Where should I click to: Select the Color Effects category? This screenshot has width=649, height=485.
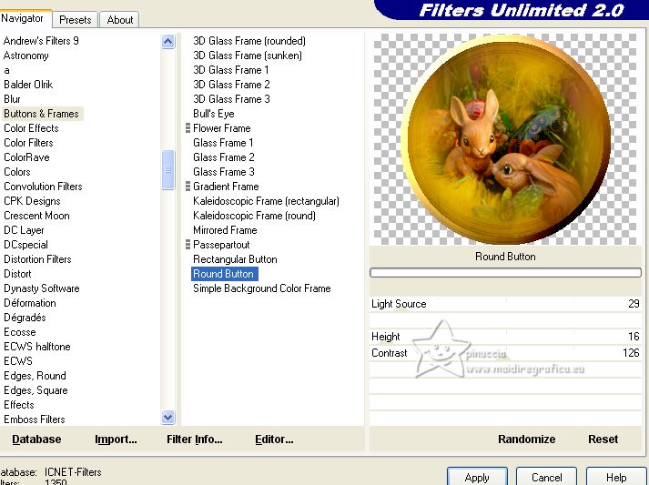[31, 128]
